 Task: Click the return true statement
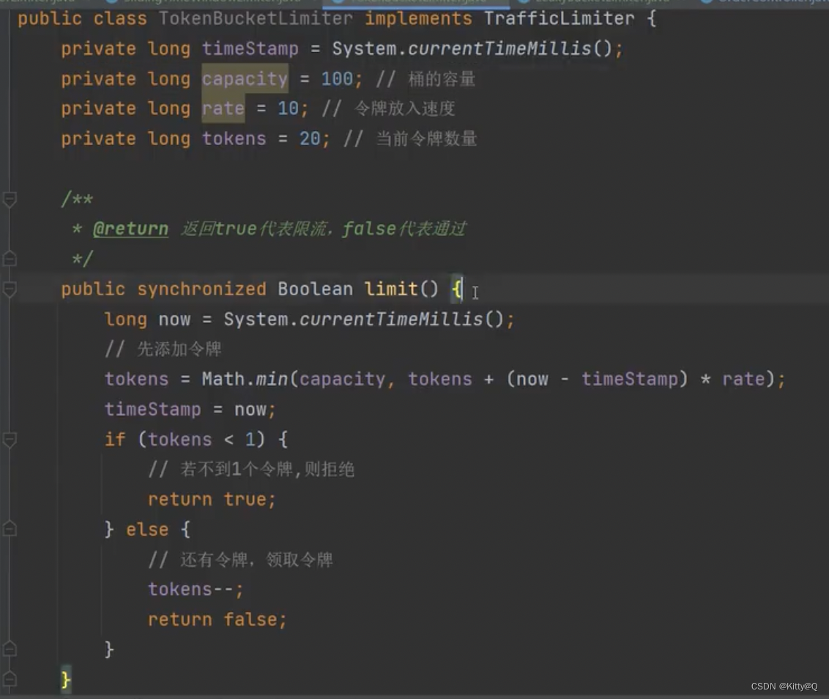(x=212, y=499)
